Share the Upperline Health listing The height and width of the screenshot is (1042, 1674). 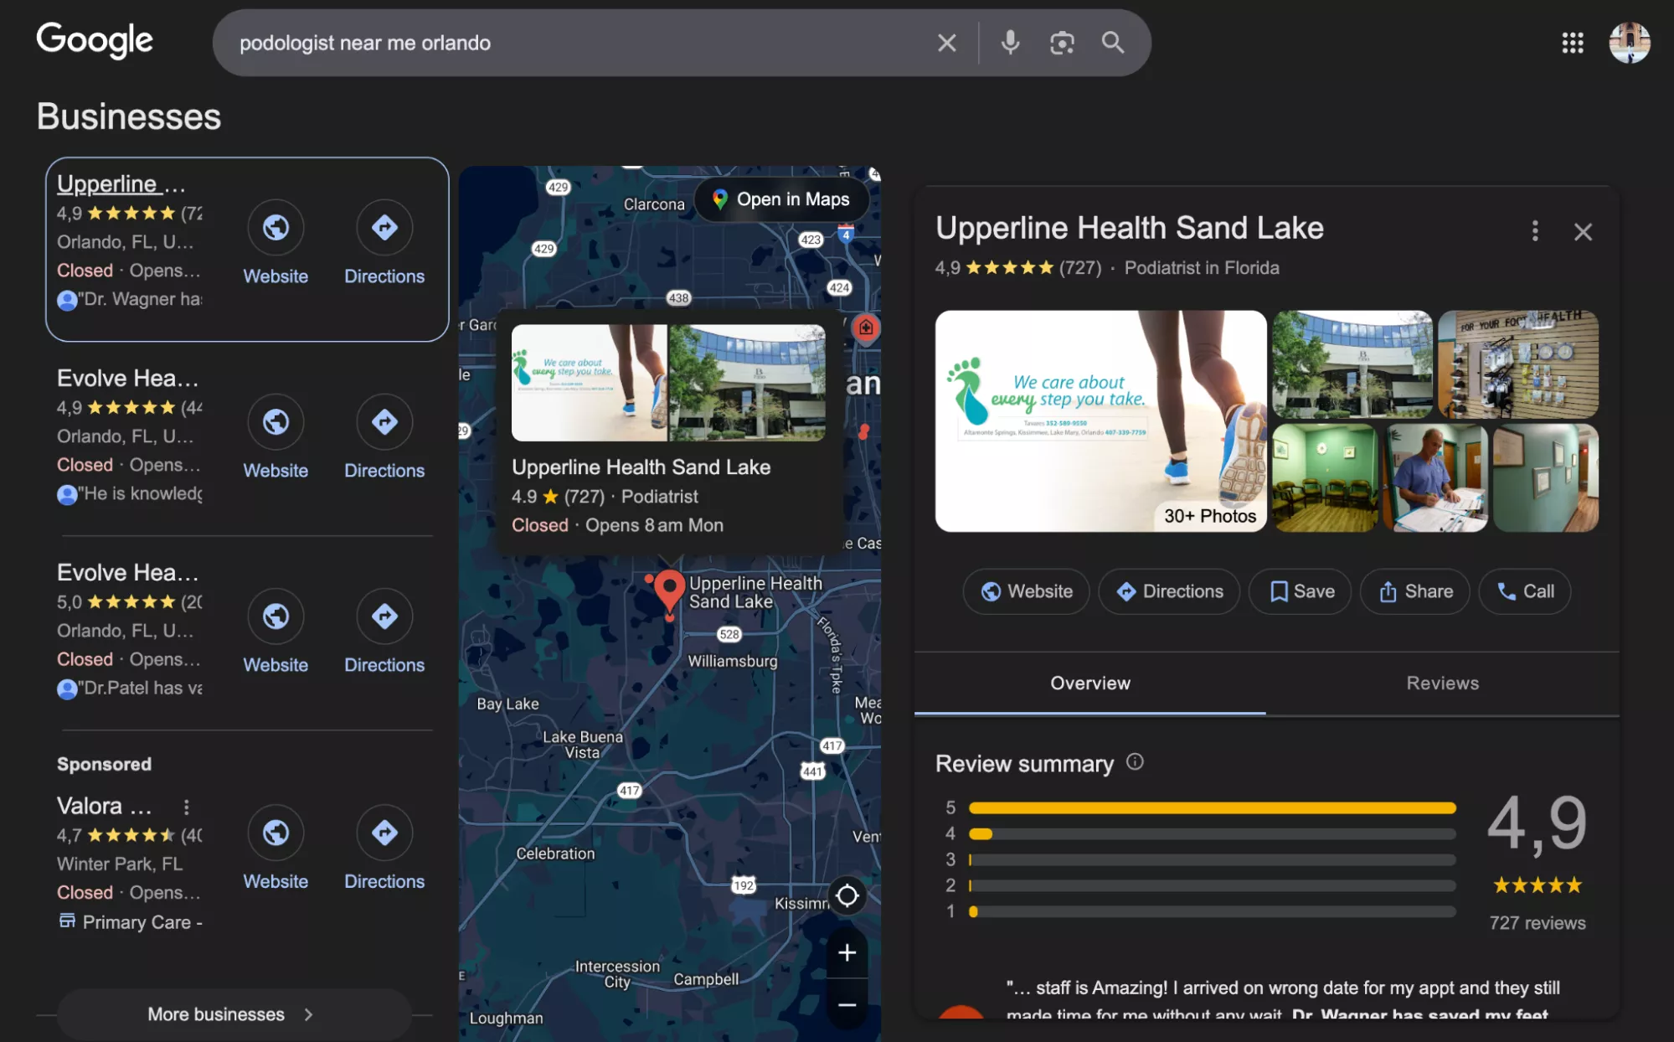click(x=1414, y=591)
